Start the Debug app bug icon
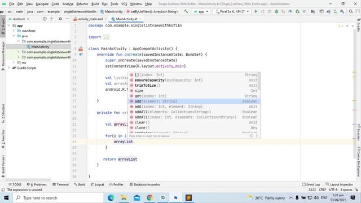Viewport: 361px width, 203px height. pyautogui.click(x=276, y=11)
